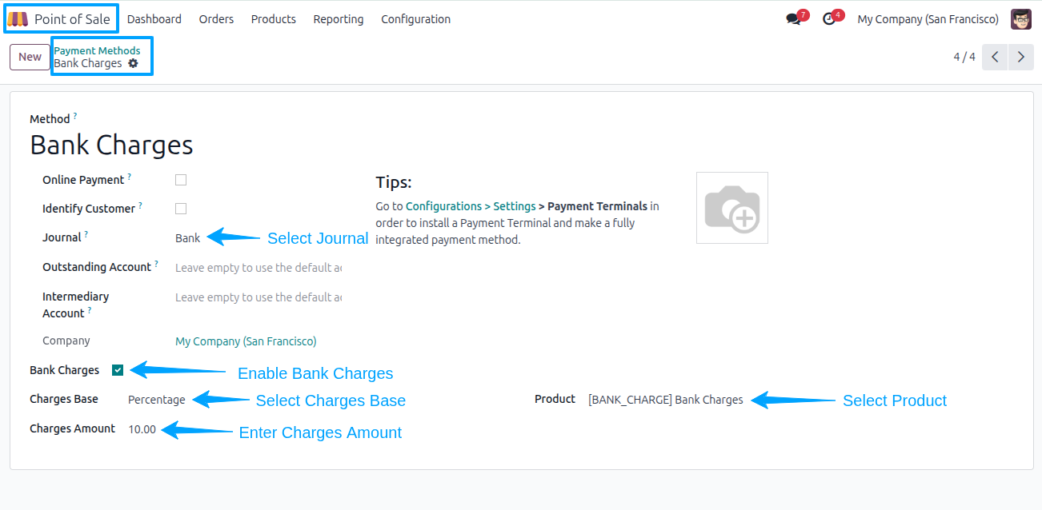Image resolution: width=1042 pixels, height=510 pixels.
Task: Upload an image via the camera placeholder
Action: 732,208
